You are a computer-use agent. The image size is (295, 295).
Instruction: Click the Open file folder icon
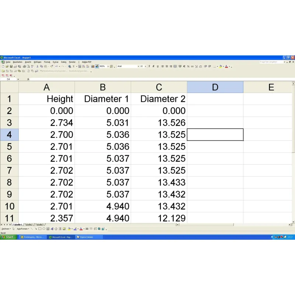[7, 66]
